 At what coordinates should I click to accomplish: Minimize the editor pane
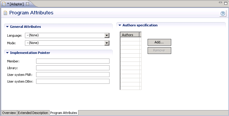(x=220, y=2)
